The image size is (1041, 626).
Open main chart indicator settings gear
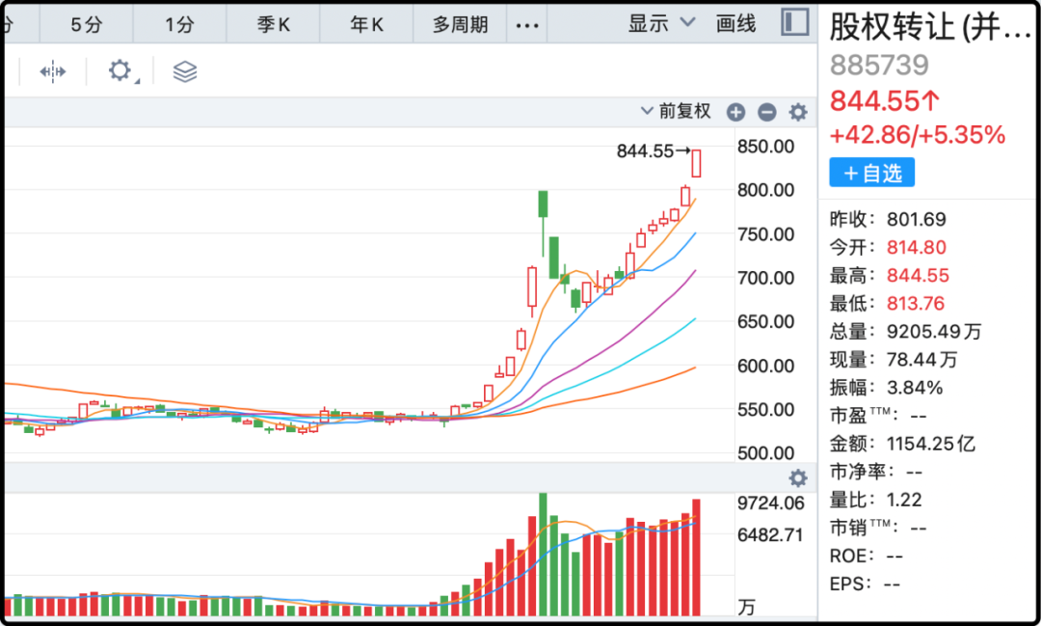click(798, 112)
